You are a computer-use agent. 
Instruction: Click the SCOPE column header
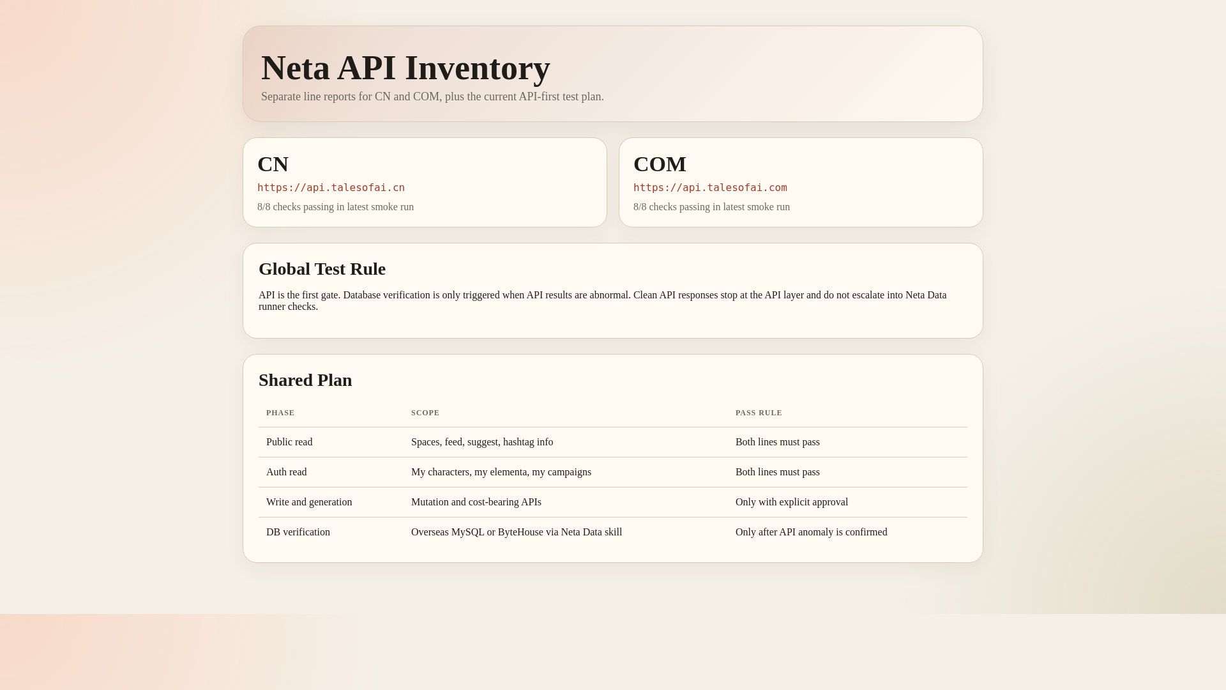pyautogui.click(x=425, y=413)
